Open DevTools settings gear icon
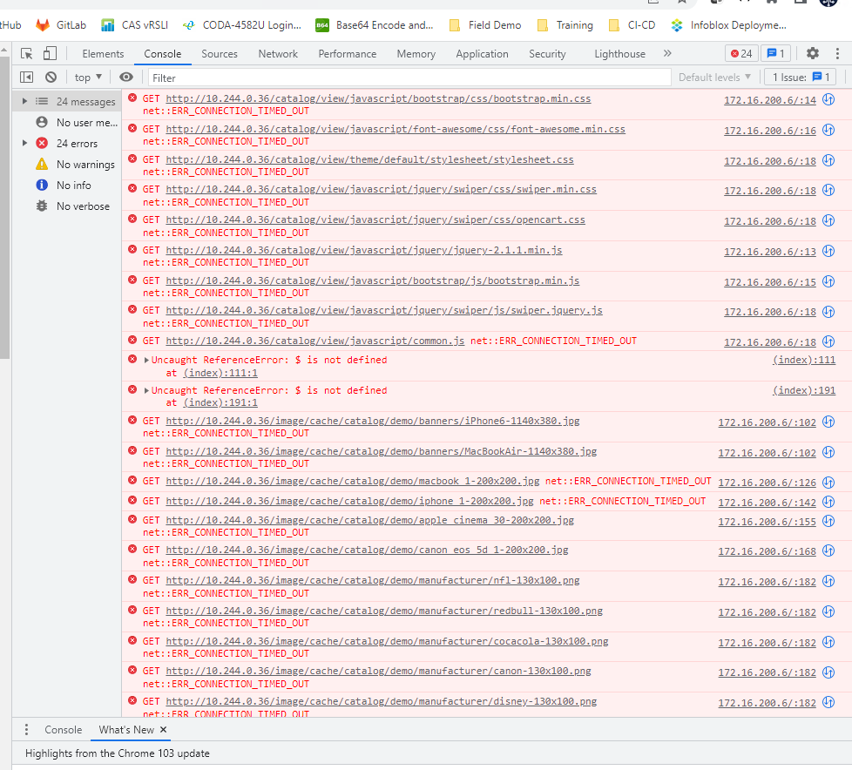 812,53
